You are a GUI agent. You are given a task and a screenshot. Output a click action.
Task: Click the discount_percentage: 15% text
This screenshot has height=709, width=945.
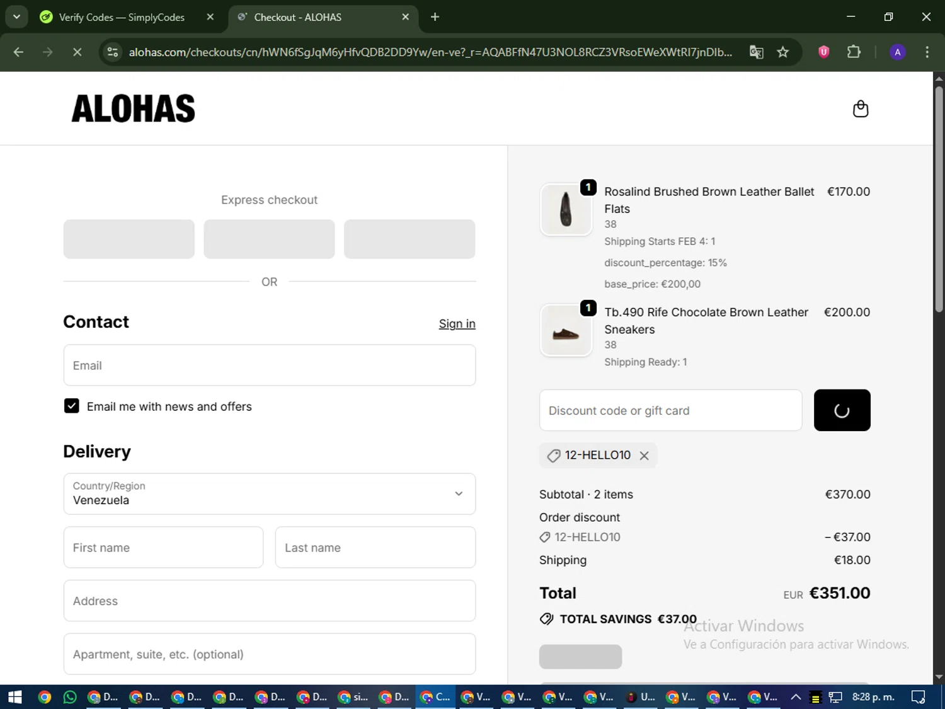[x=665, y=263]
